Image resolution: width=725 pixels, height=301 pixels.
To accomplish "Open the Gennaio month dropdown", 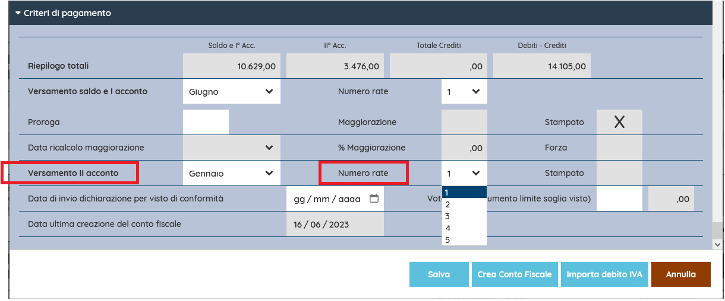I will click(231, 173).
